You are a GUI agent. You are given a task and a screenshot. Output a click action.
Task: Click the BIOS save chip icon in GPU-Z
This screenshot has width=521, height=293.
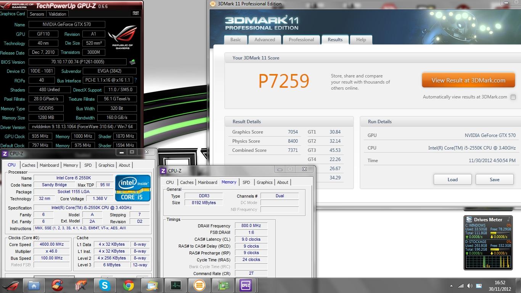(132, 62)
